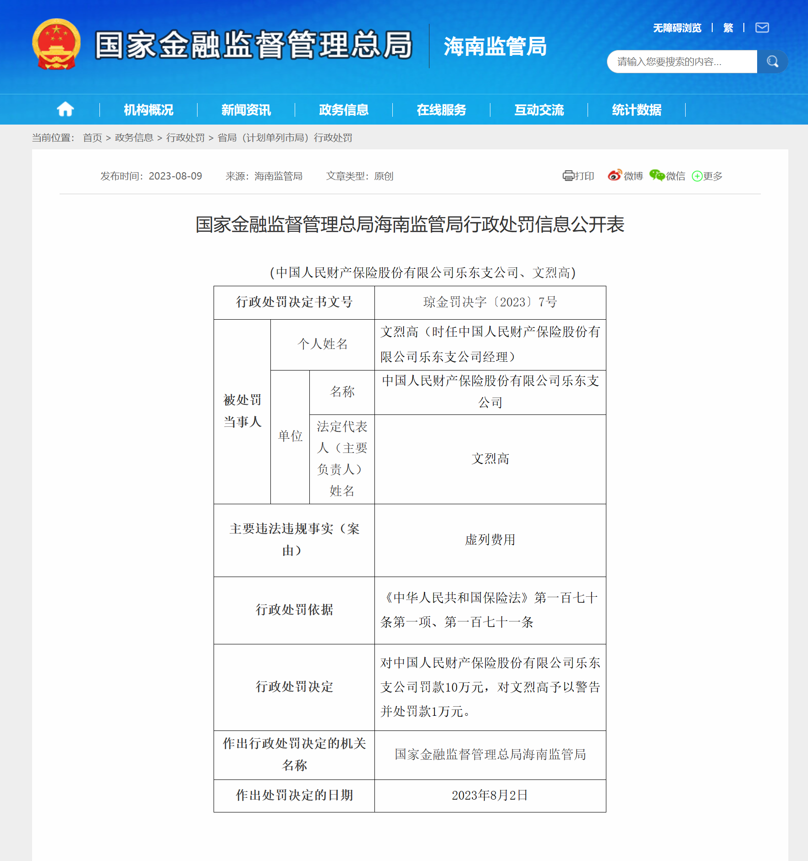The height and width of the screenshot is (861, 808).
Task: Click the 海南监管局 header text
Action: point(495,46)
